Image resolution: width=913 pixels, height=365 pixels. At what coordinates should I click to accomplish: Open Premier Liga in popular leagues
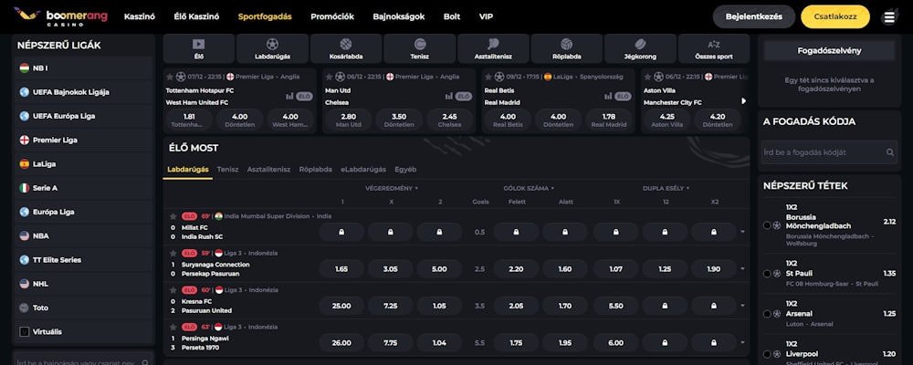(84, 140)
